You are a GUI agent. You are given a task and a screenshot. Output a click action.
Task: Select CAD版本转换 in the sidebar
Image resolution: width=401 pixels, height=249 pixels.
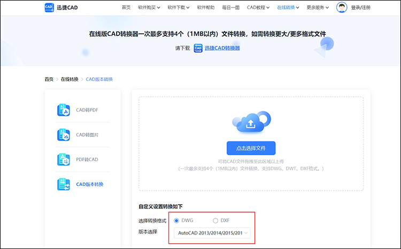(x=89, y=184)
